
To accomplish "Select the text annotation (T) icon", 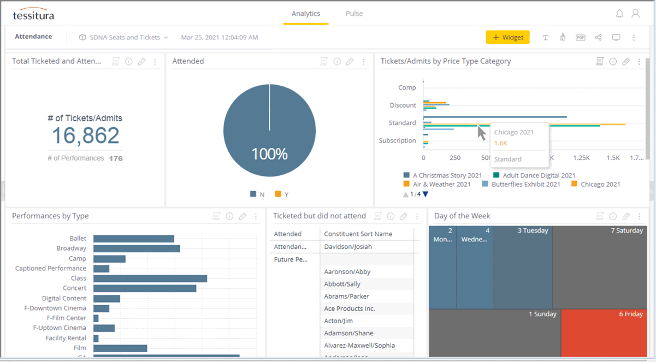I will pos(545,37).
